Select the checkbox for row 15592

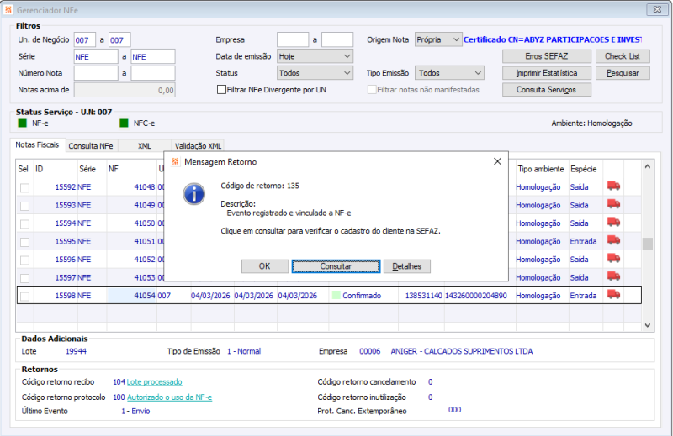click(x=25, y=188)
